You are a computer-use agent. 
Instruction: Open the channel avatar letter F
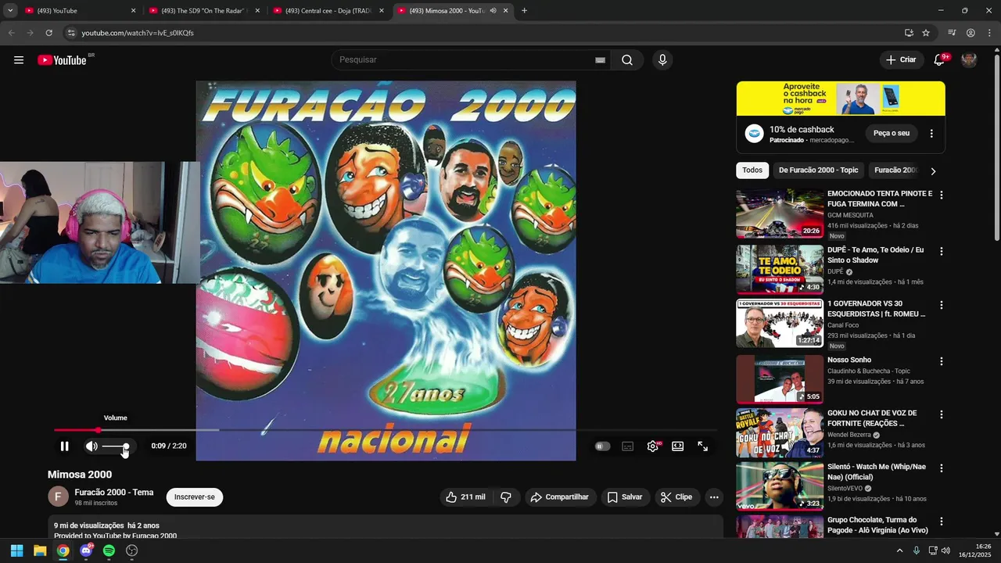tap(58, 497)
